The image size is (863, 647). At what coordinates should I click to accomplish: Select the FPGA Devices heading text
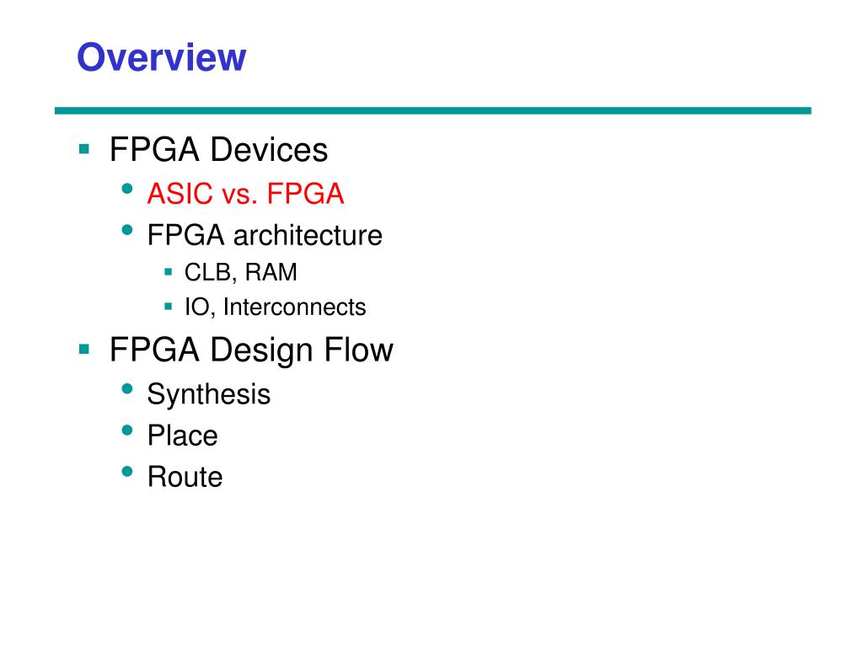pyautogui.click(x=218, y=151)
